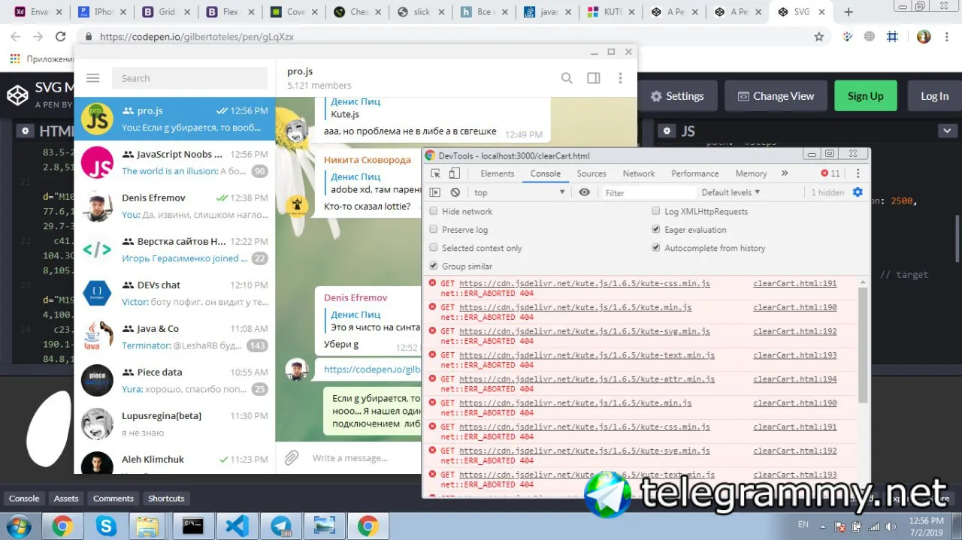This screenshot has width=962, height=540.
Task: Toggle the DevTools device toolbar
Action: pyautogui.click(x=454, y=173)
